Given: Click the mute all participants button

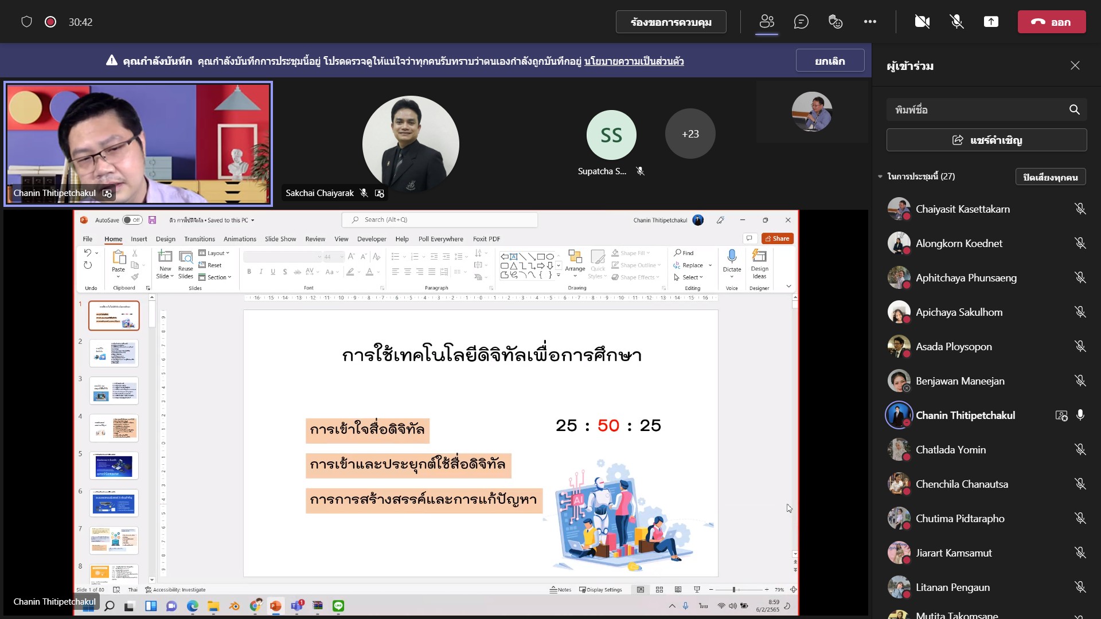Looking at the screenshot, I should [1050, 177].
